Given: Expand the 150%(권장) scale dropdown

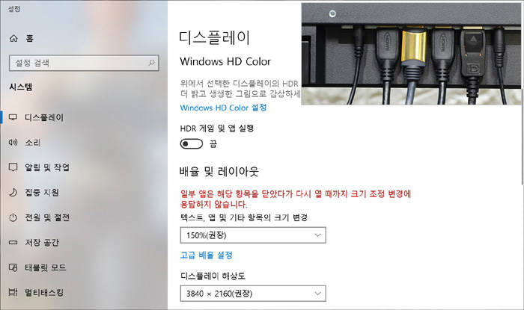Looking at the screenshot, I should 253,235.
